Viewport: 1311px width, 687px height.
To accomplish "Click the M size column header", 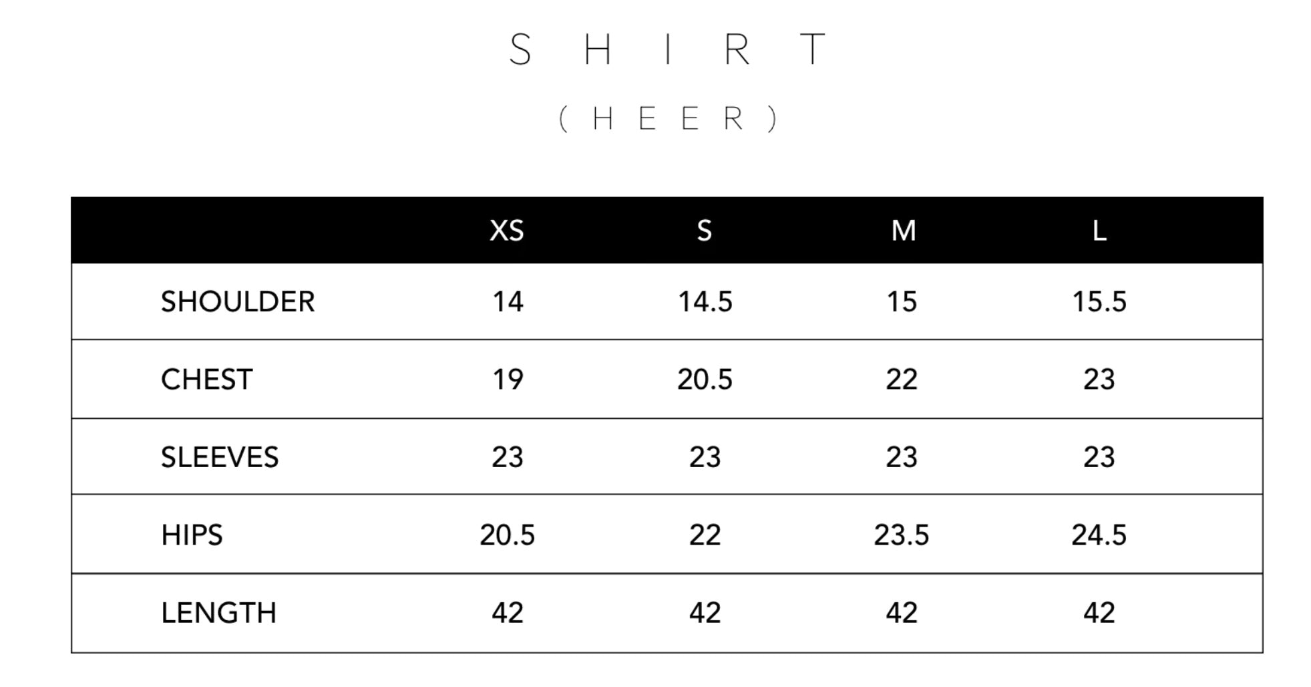I will [903, 231].
